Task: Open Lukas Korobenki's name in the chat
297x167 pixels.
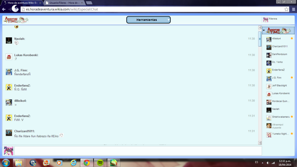Action: [26, 55]
